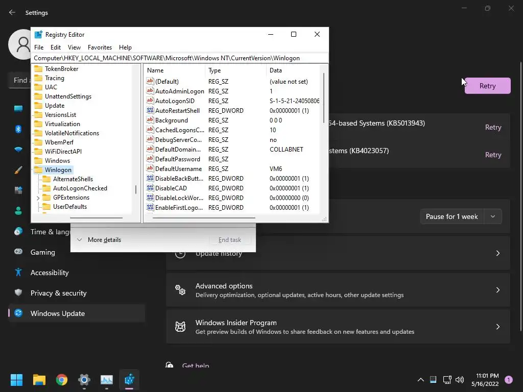Go back in Settings window

pyautogui.click(x=12, y=12)
